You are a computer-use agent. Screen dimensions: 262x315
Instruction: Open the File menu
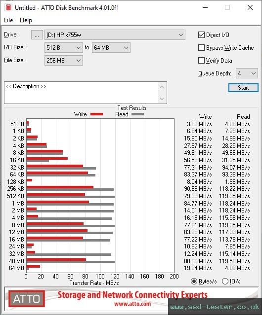[x=8, y=20]
